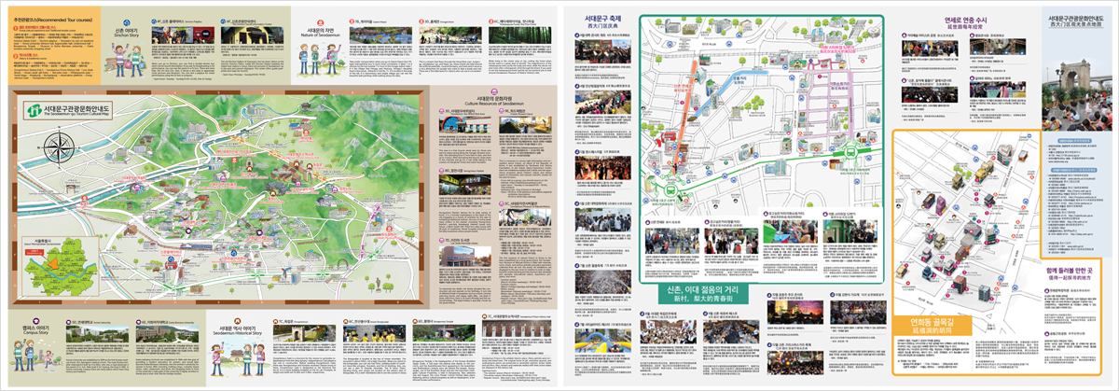Open the Dongnimmun gate photo

click(304, 334)
